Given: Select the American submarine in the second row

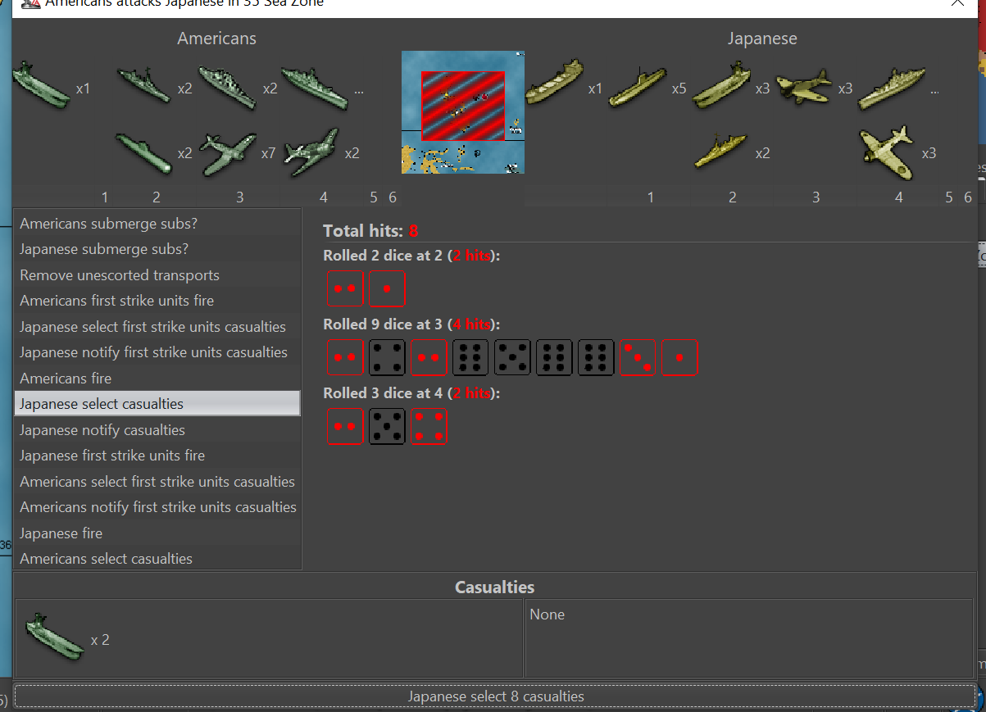Looking at the screenshot, I should [x=143, y=153].
